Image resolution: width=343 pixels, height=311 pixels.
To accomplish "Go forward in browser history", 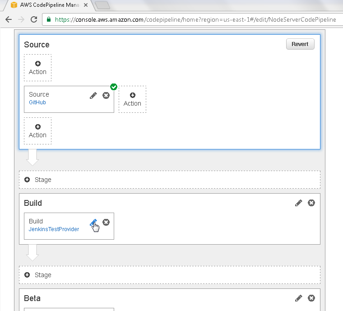I will [x=21, y=19].
